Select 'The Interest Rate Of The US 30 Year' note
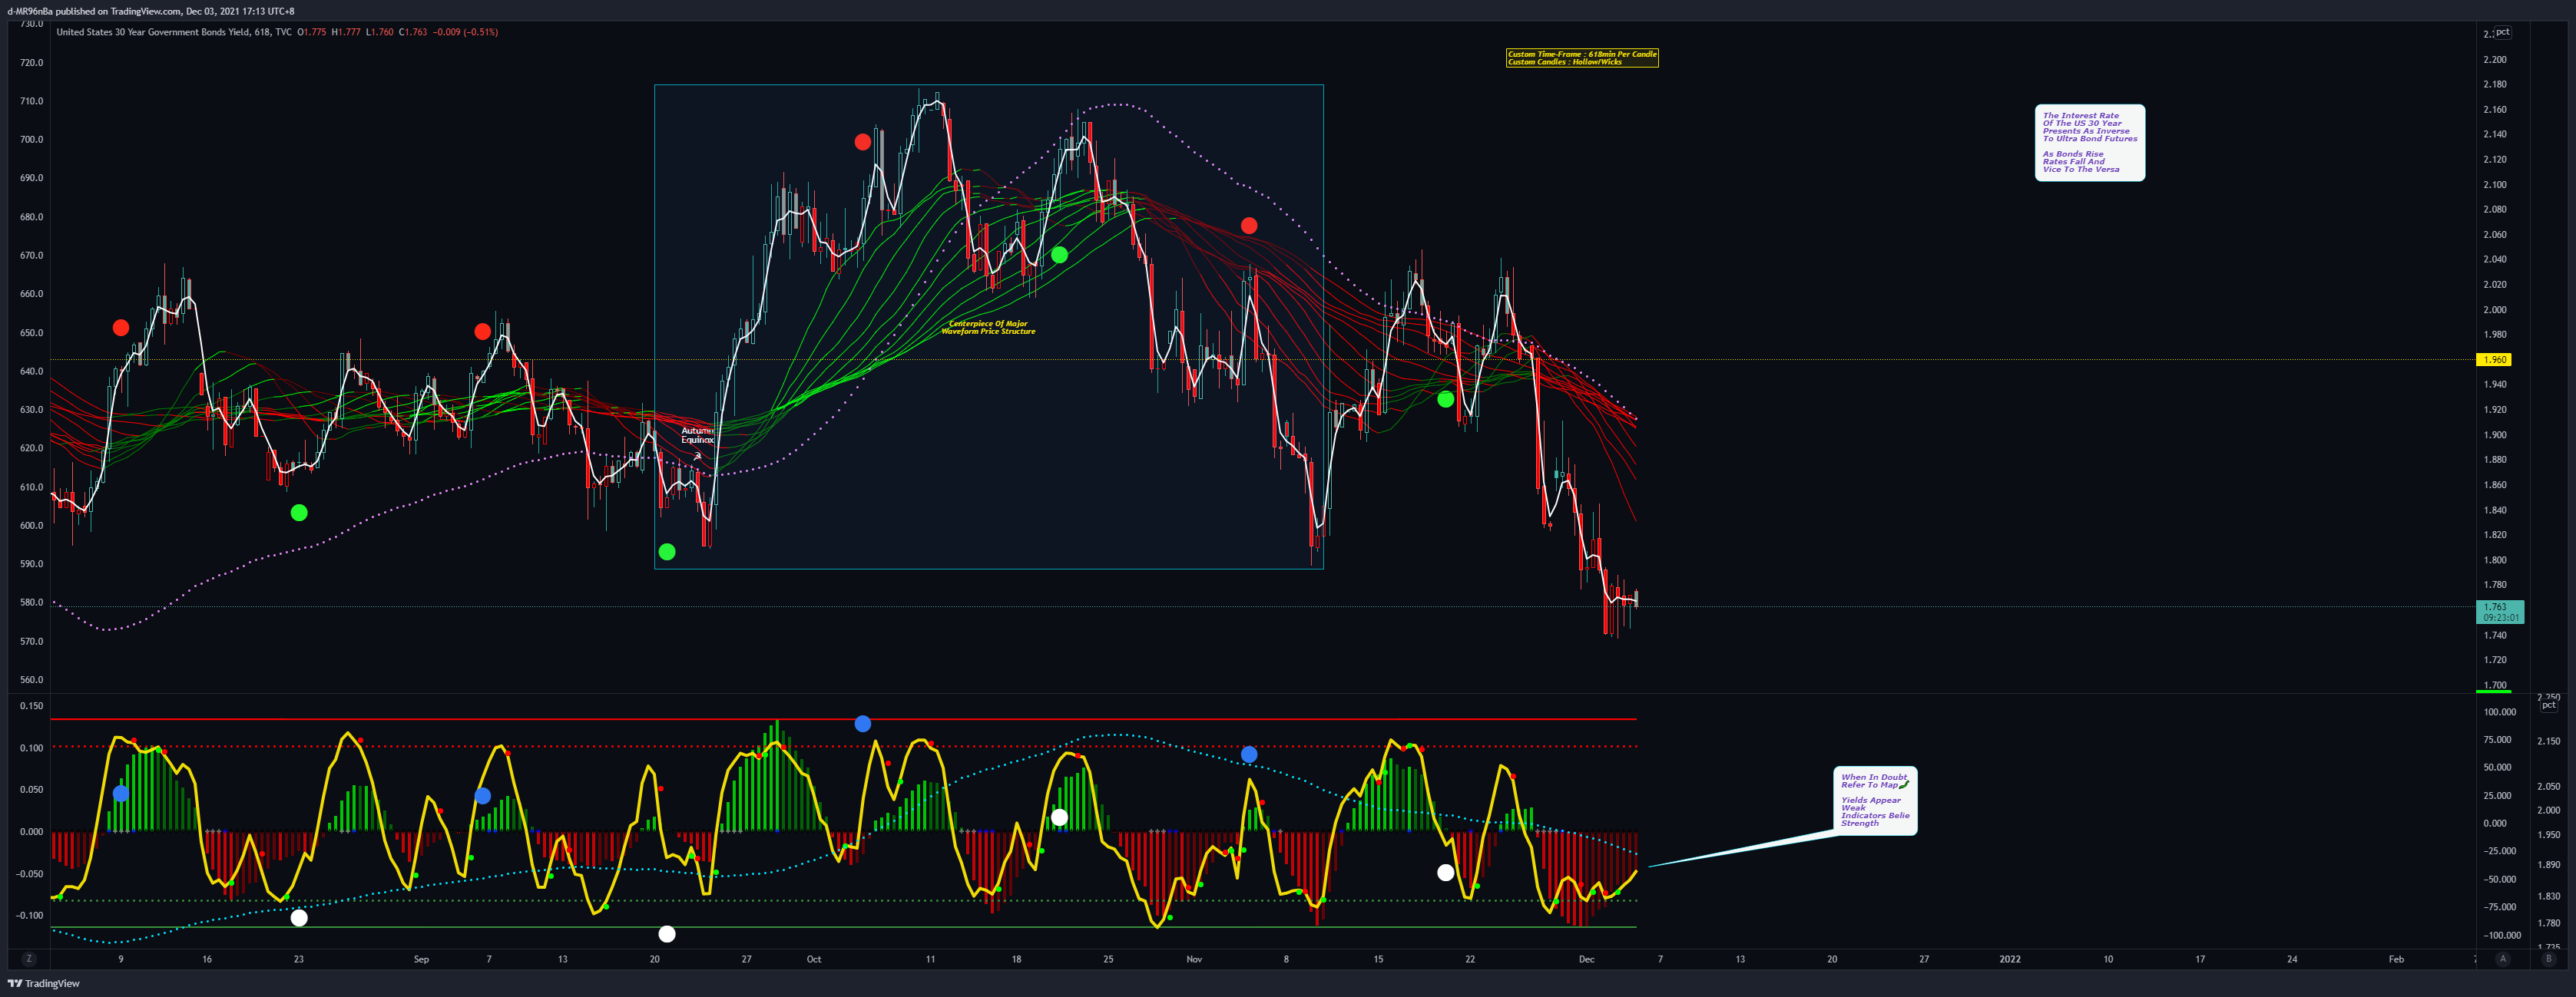 (x=2090, y=143)
